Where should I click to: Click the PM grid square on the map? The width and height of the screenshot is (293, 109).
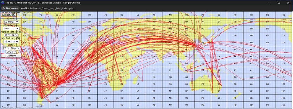click(203, 43)
